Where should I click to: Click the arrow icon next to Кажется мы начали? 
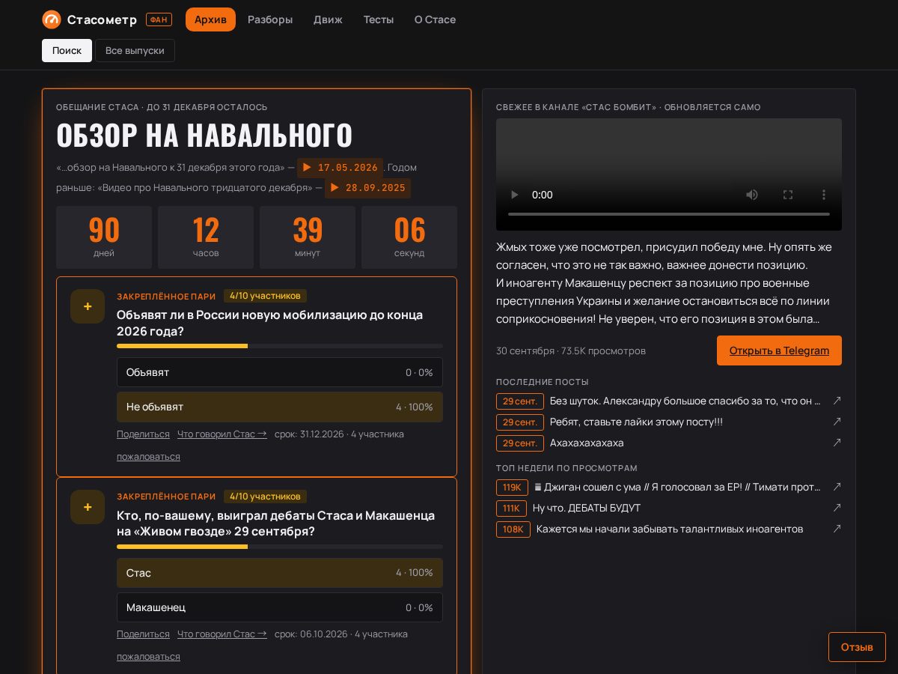tap(837, 529)
